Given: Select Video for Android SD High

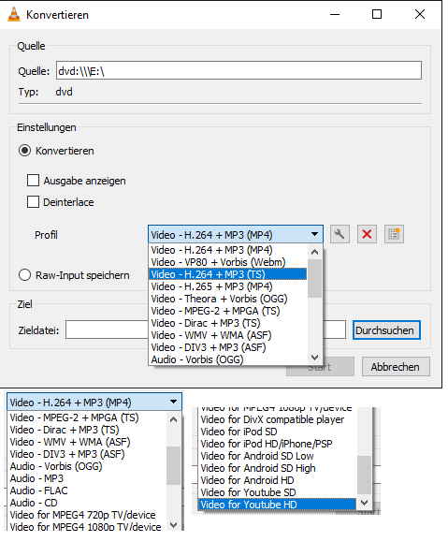Looking at the screenshot, I should pos(278,468).
